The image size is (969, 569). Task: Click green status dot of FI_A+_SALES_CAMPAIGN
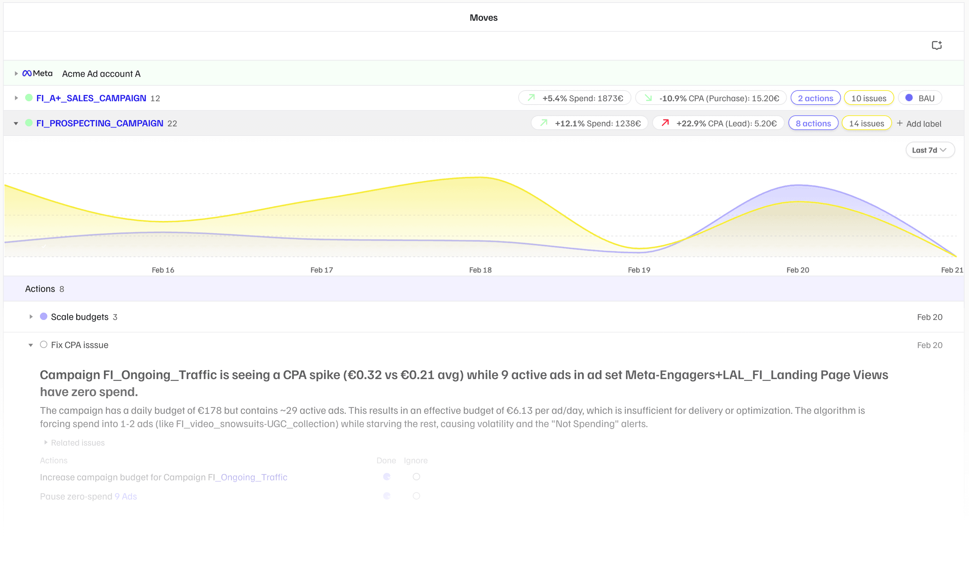[x=29, y=98]
